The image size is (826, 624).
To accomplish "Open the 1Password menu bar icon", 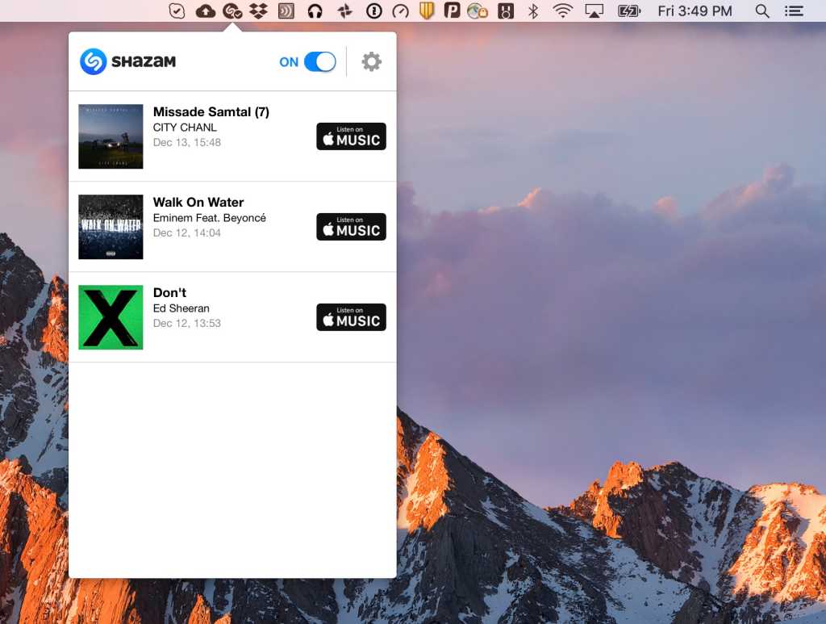I will point(374,11).
